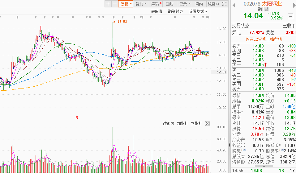
Task: Go to previous stock with left arrow
Action: click(234, 4)
